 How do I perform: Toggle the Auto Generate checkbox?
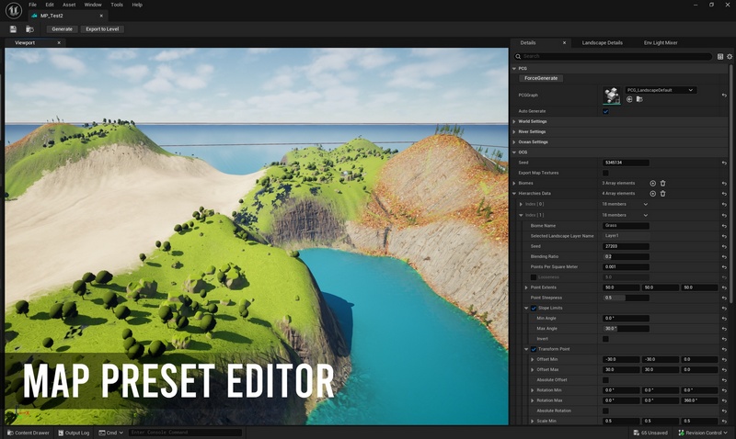pos(605,111)
